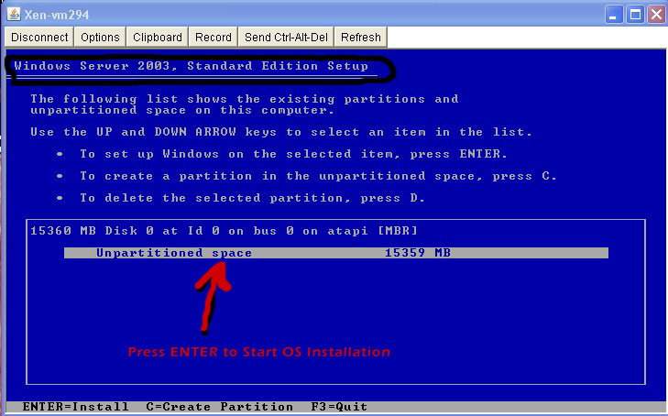
Task: Click the 15360 MB Disk 0 line
Action: (x=224, y=231)
